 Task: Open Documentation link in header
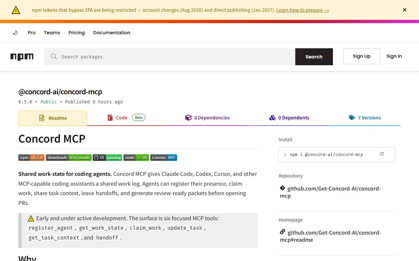tap(112, 33)
